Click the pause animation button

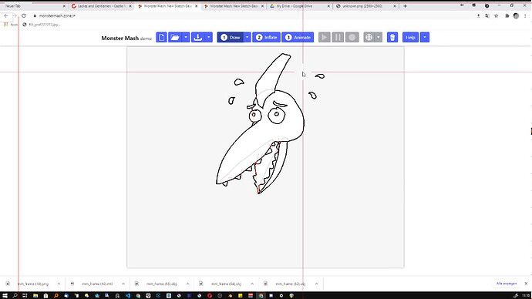point(338,37)
